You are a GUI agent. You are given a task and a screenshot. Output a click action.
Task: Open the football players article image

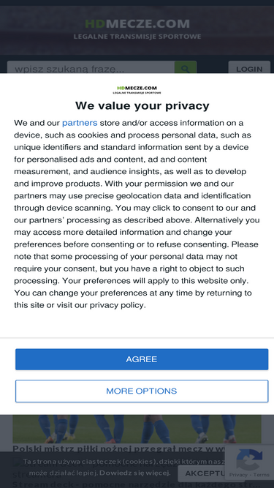coord(137,429)
